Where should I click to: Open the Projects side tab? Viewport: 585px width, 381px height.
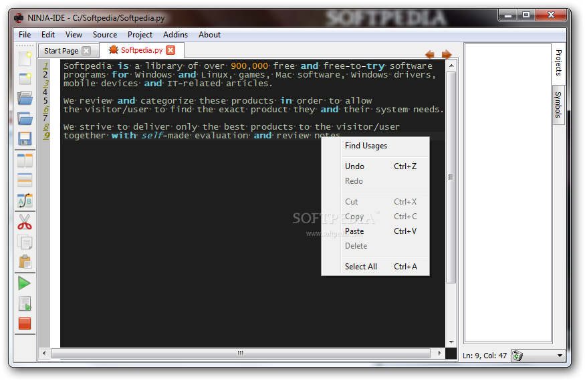pos(558,62)
